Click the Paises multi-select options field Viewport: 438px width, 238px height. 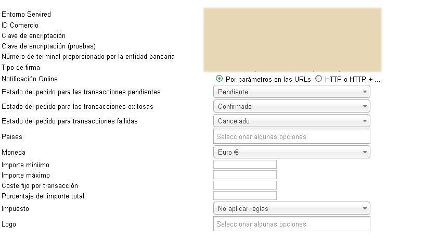pos(292,136)
